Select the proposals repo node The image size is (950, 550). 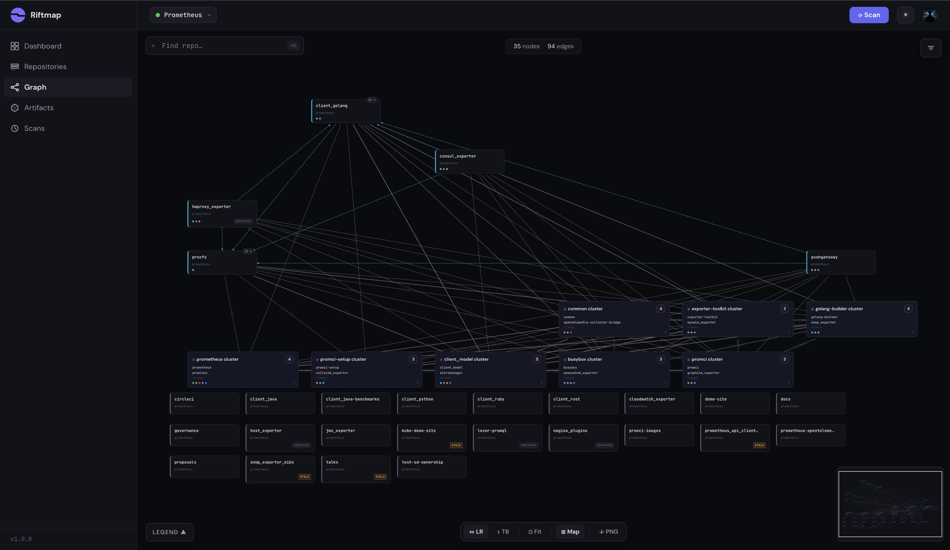click(204, 467)
